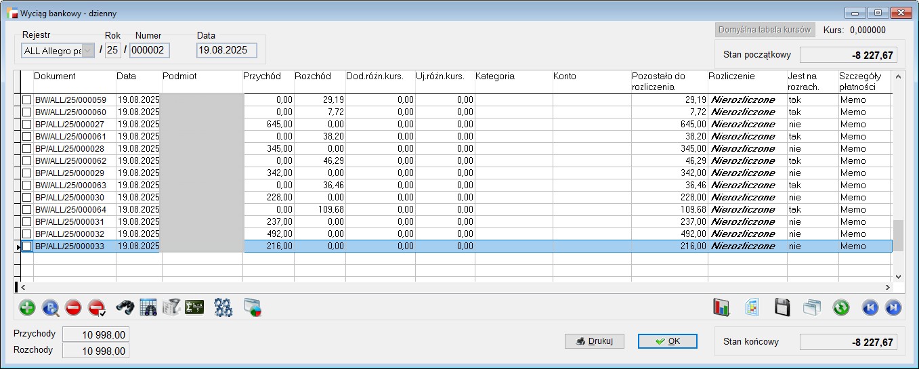919x369 pixels.
Task: Open the blue gears settings icon
Action: 223,308
